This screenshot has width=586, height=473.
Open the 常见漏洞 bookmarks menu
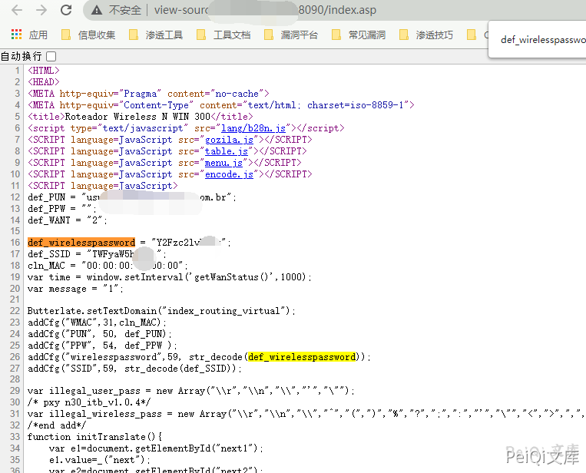[359, 35]
